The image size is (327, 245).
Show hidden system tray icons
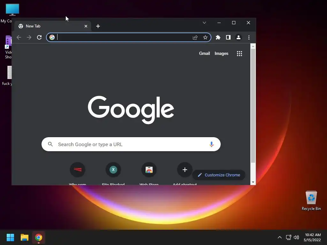coord(280,237)
